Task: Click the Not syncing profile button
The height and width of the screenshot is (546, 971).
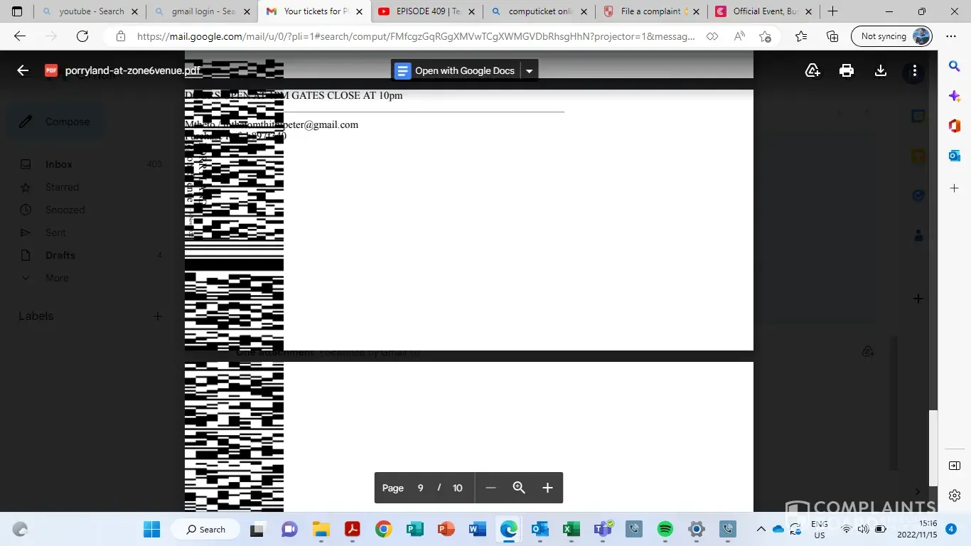Action: click(891, 37)
